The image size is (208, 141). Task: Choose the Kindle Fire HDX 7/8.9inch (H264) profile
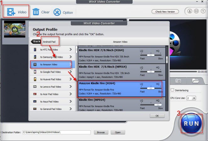click(122, 55)
